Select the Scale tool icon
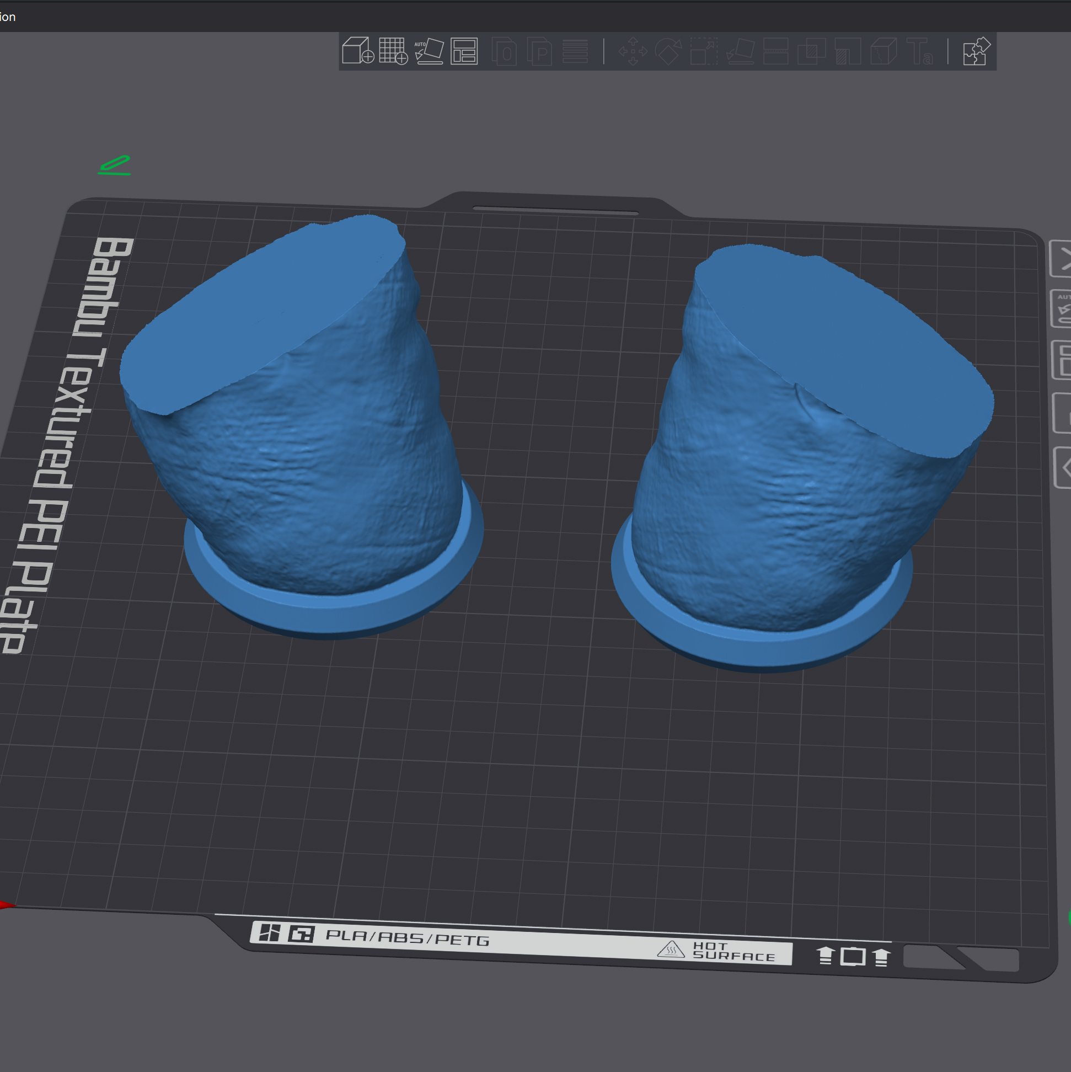This screenshot has width=1071, height=1072. coord(704,52)
